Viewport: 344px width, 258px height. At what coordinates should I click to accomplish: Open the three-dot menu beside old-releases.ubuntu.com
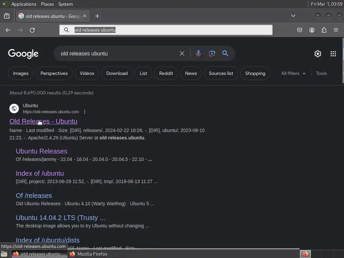(x=84, y=112)
